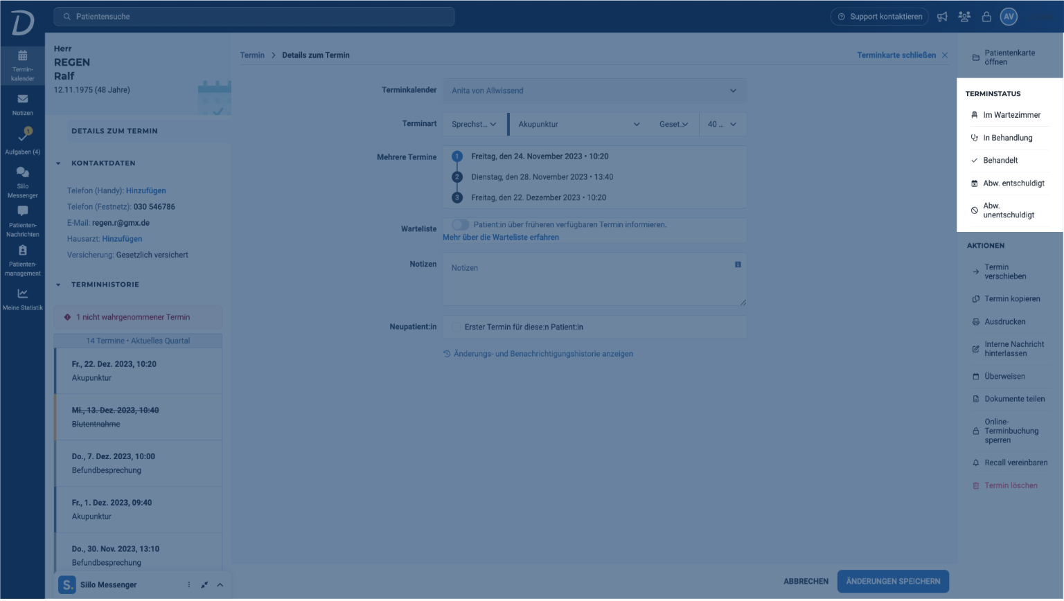Screen dimensions: 1064x601
Task: Open the Terminkalender sidebar icon
Action: pos(22,65)
